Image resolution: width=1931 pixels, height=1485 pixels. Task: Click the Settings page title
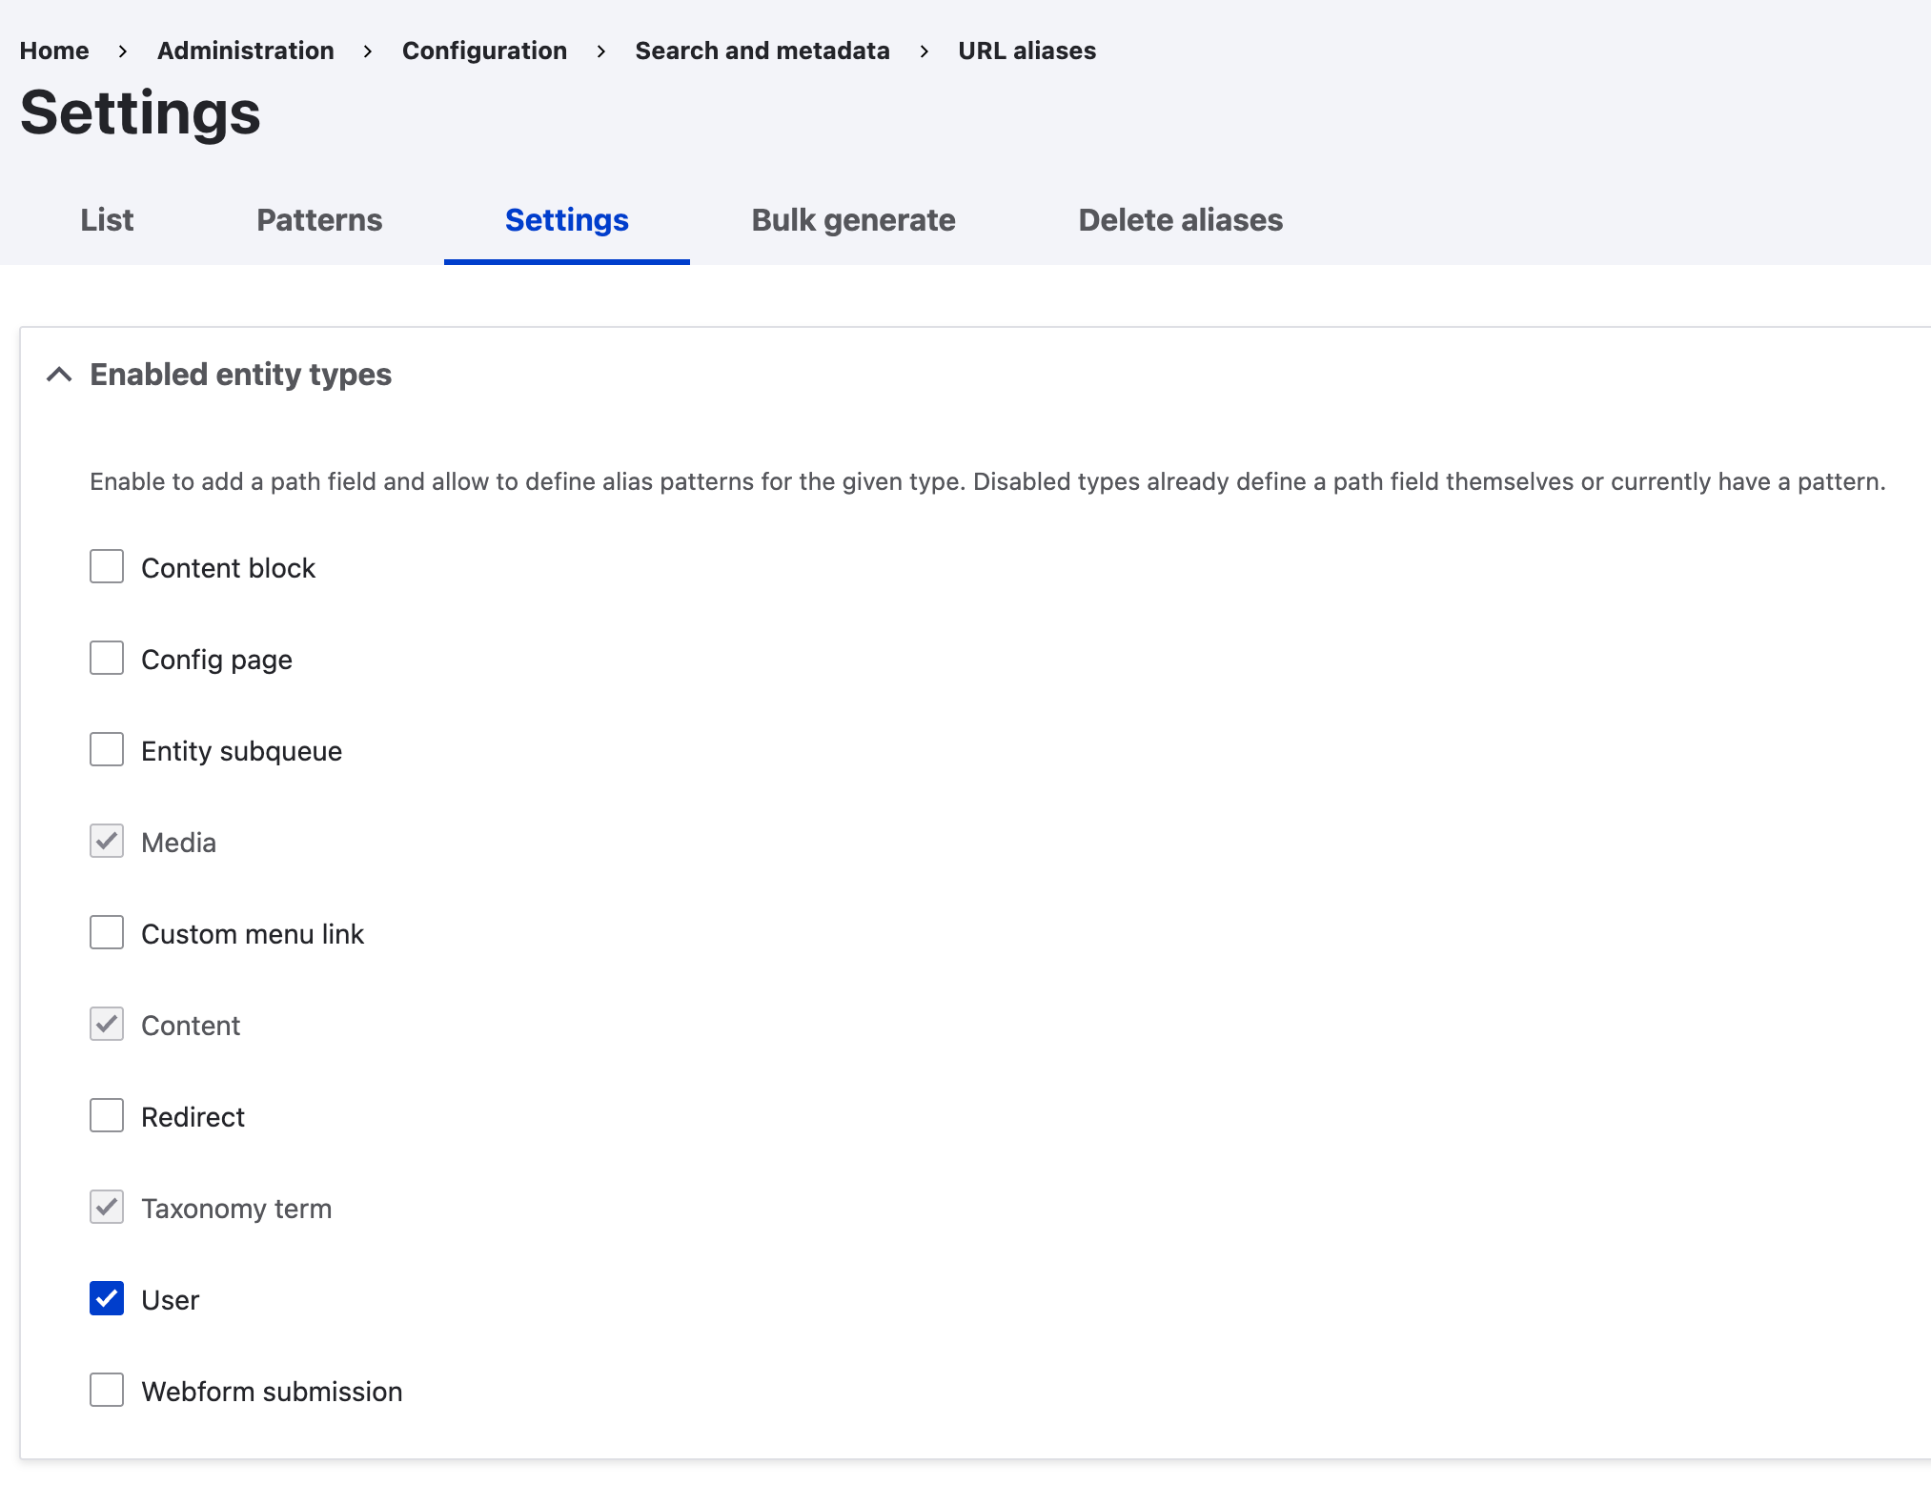(140, 112)
